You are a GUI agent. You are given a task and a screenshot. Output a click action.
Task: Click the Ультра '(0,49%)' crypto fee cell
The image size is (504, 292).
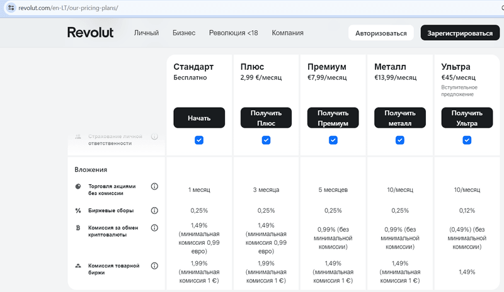(x=467, y=238)
